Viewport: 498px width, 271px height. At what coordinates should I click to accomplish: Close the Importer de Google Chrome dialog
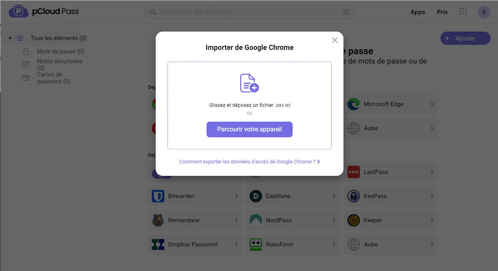(335, 40)
